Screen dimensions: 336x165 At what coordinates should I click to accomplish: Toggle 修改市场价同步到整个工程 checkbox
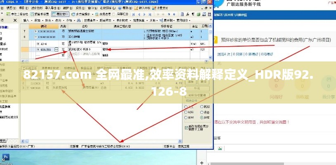tap(187, 128)
